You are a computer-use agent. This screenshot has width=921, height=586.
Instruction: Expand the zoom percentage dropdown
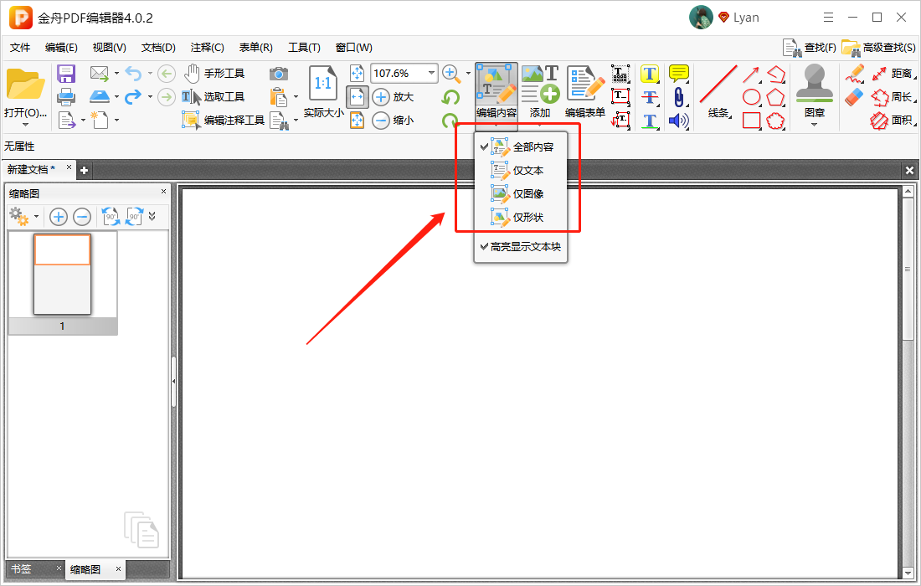pyautogui.click(x=432, y=74)
